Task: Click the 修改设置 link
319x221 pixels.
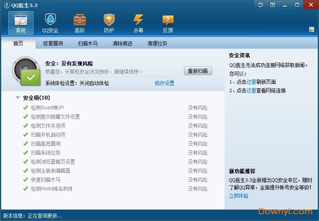Action: tap(164, 83)
